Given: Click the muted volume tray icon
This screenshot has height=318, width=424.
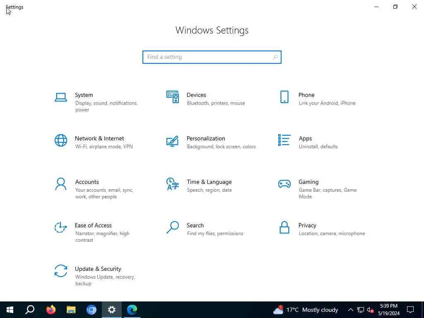Looking at the screenshot, I should tap(370, 310).
